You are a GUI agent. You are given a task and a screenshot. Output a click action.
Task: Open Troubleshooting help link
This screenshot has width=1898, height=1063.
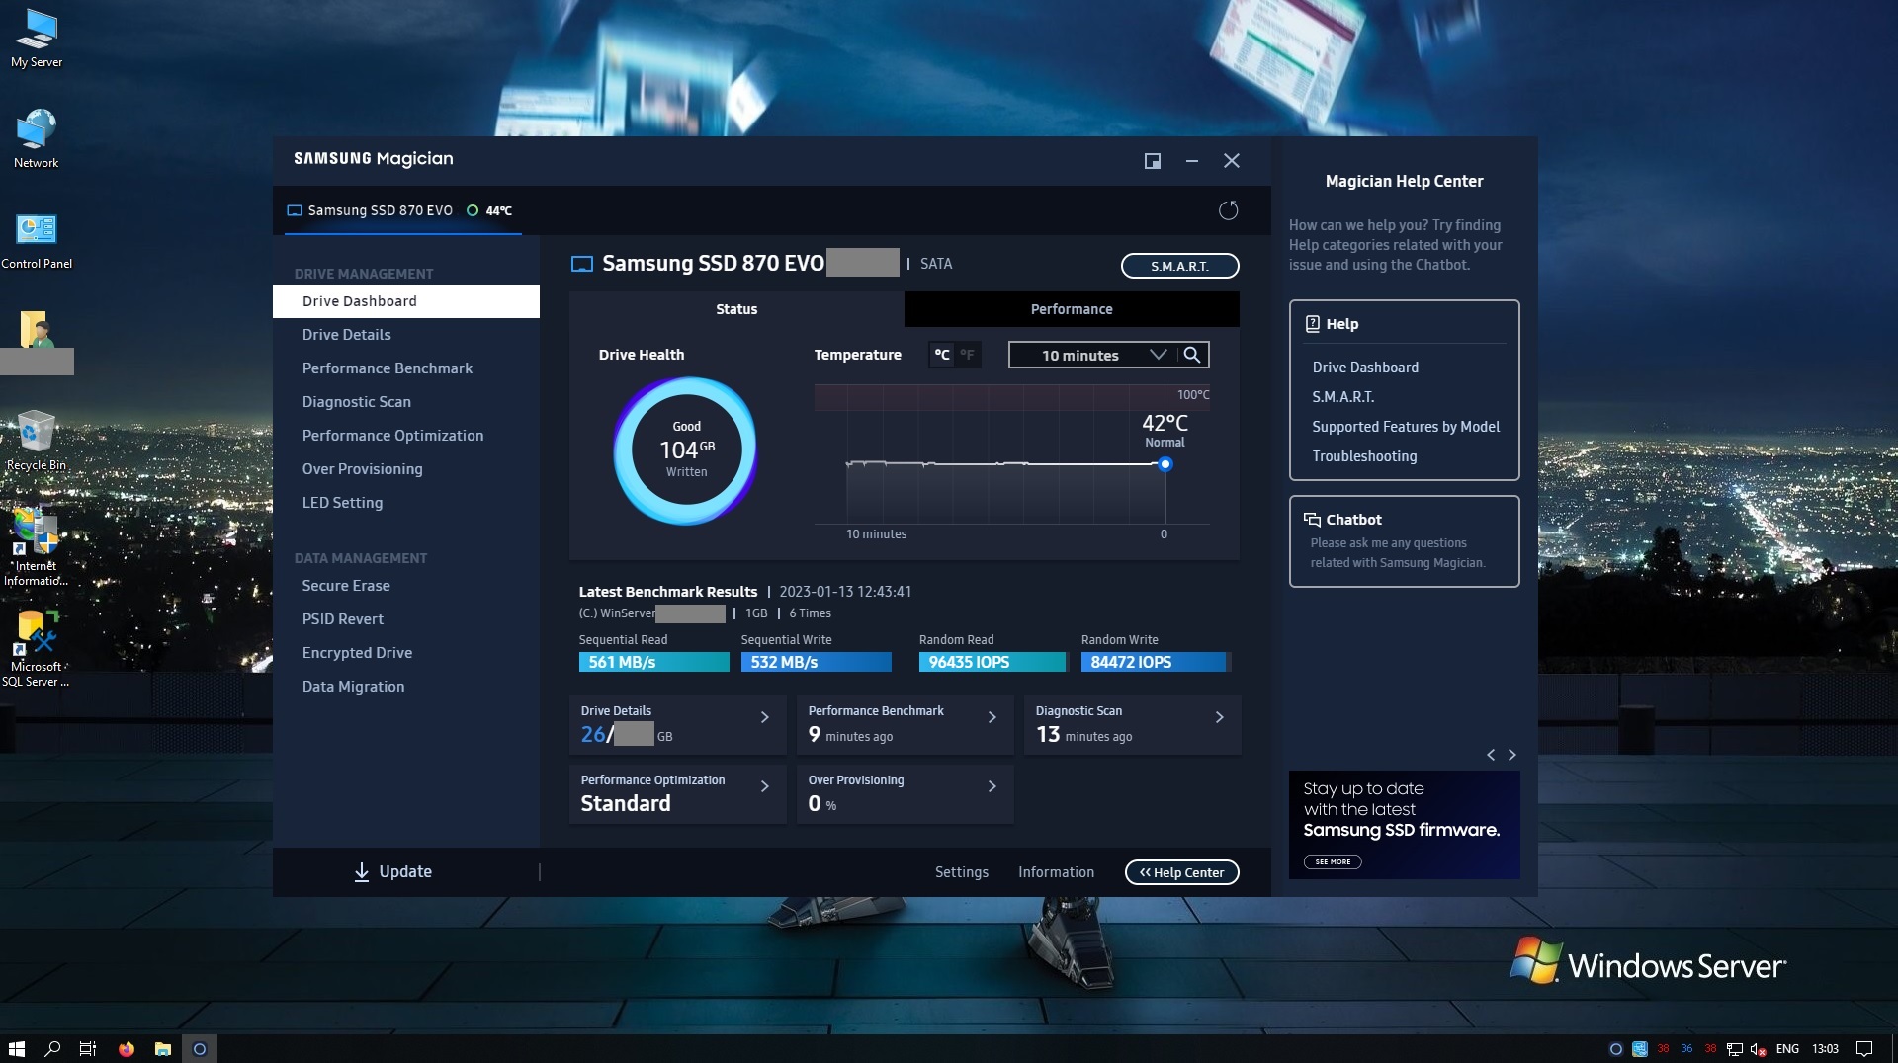[x=1364, y=456]
